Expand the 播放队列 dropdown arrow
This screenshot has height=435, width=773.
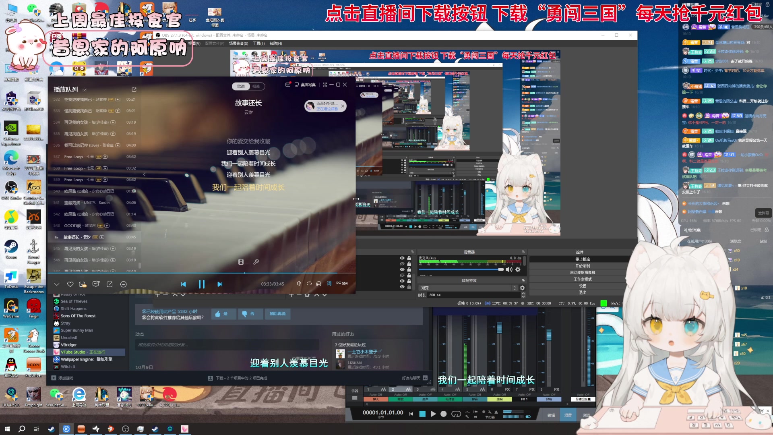coord(85,90)
